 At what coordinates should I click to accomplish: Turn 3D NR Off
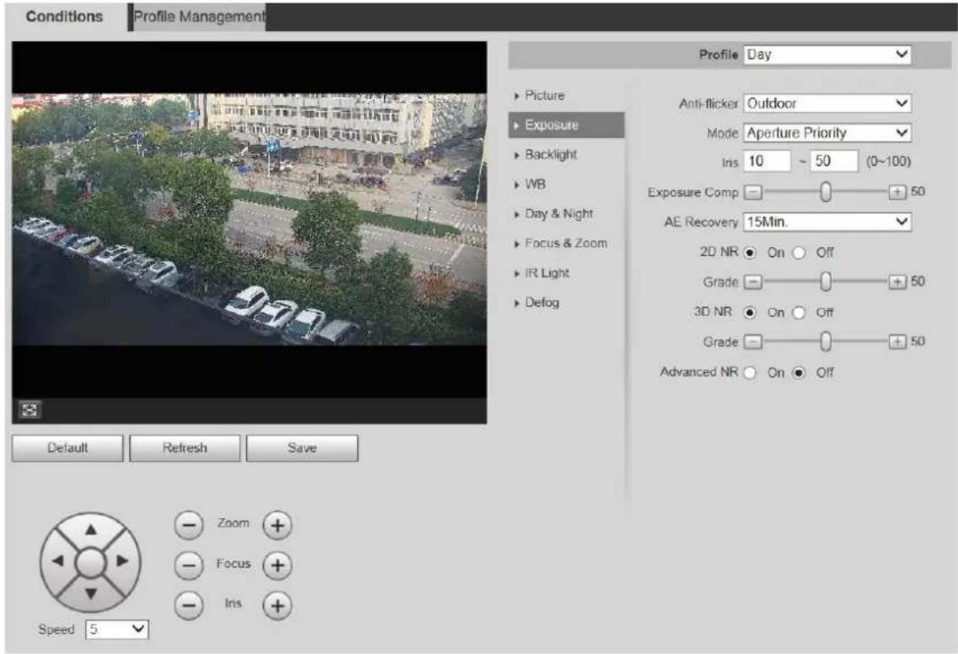click(x=799, y=313)
